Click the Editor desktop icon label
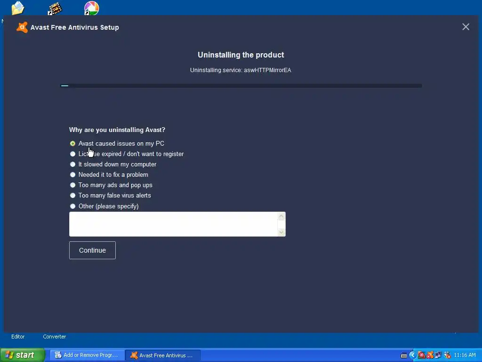 pos(18,337)
